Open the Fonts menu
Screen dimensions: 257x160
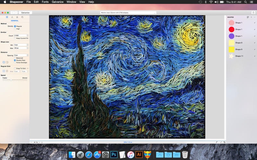pos(45,2)
